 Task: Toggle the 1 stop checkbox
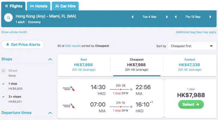click(4, 84)
